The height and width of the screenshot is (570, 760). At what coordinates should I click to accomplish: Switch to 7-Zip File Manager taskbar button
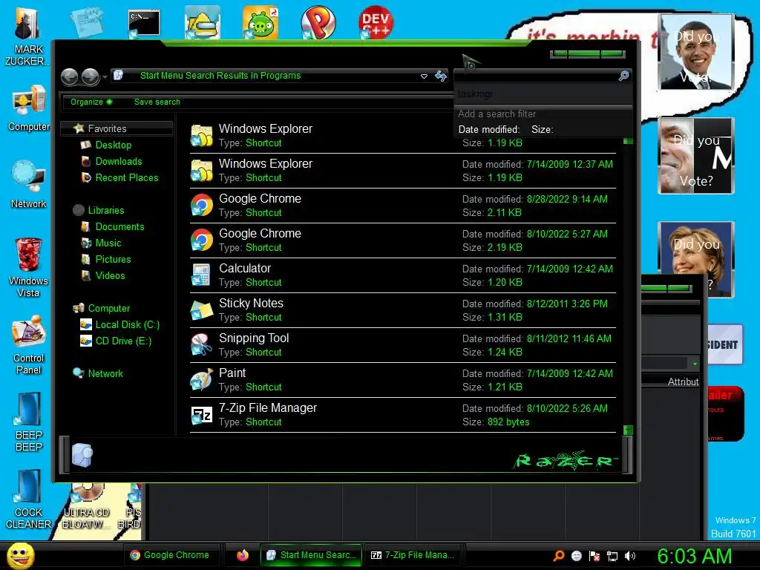pos(413,555)
